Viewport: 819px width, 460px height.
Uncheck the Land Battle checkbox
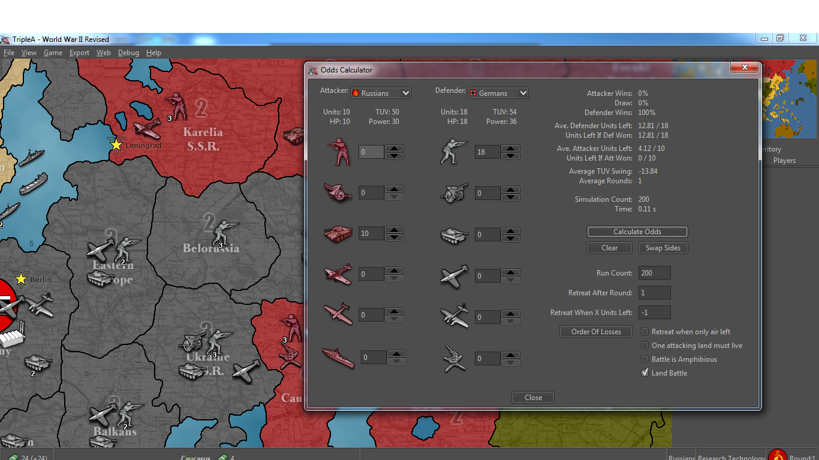645,373
